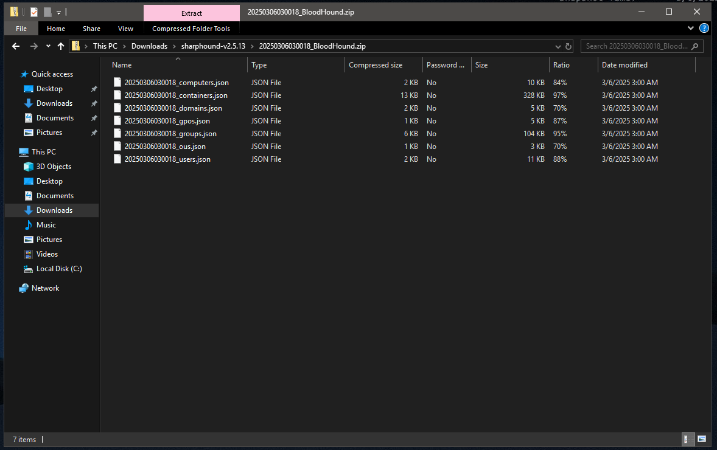Select the users.json file icon
717x450 pixels.
point(117,159)
